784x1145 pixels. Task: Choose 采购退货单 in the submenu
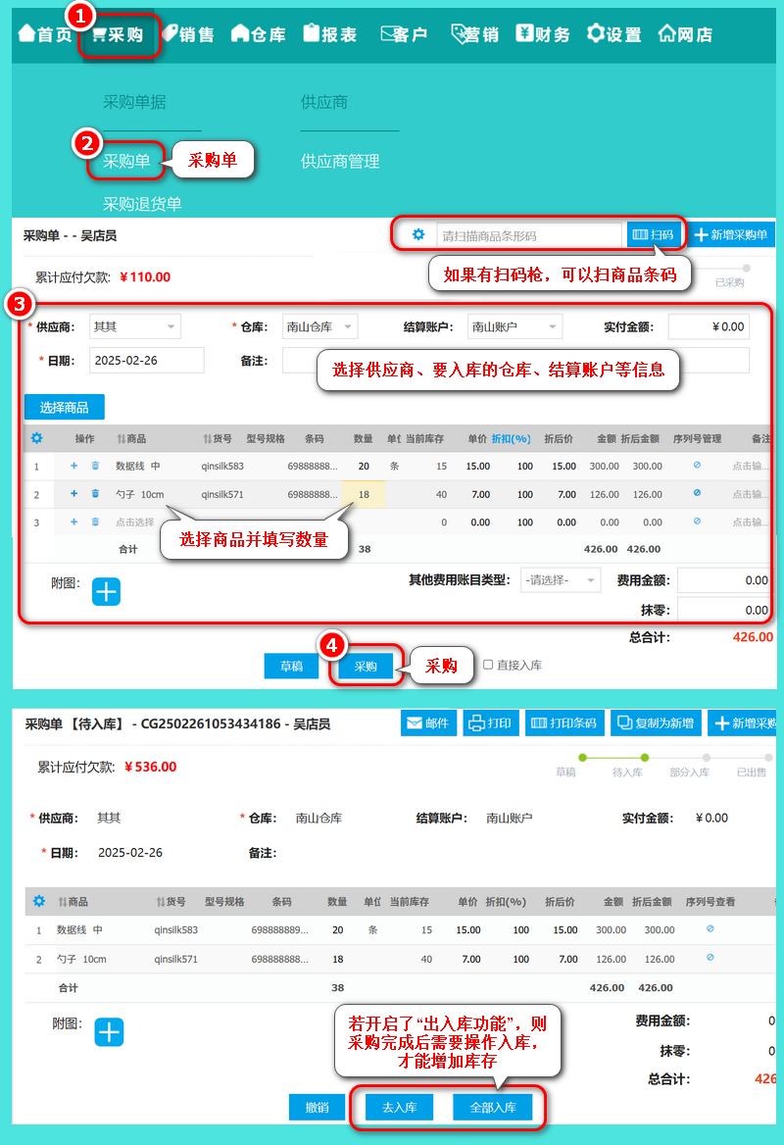click(x=142, y=204)
